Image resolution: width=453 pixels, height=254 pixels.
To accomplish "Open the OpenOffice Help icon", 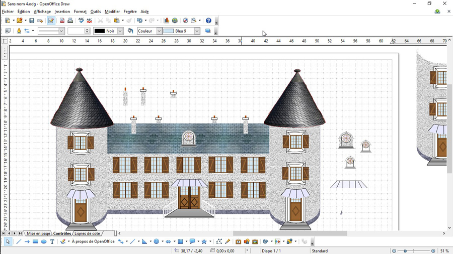I will point(208,21).
